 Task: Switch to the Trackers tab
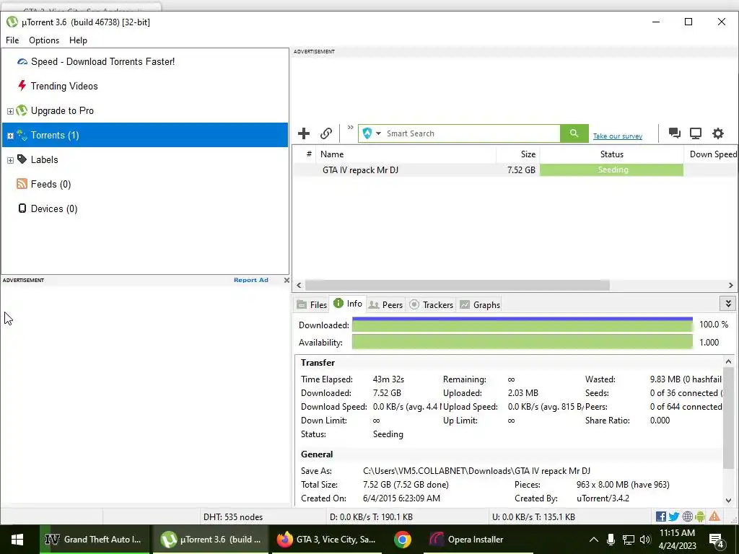432,305
